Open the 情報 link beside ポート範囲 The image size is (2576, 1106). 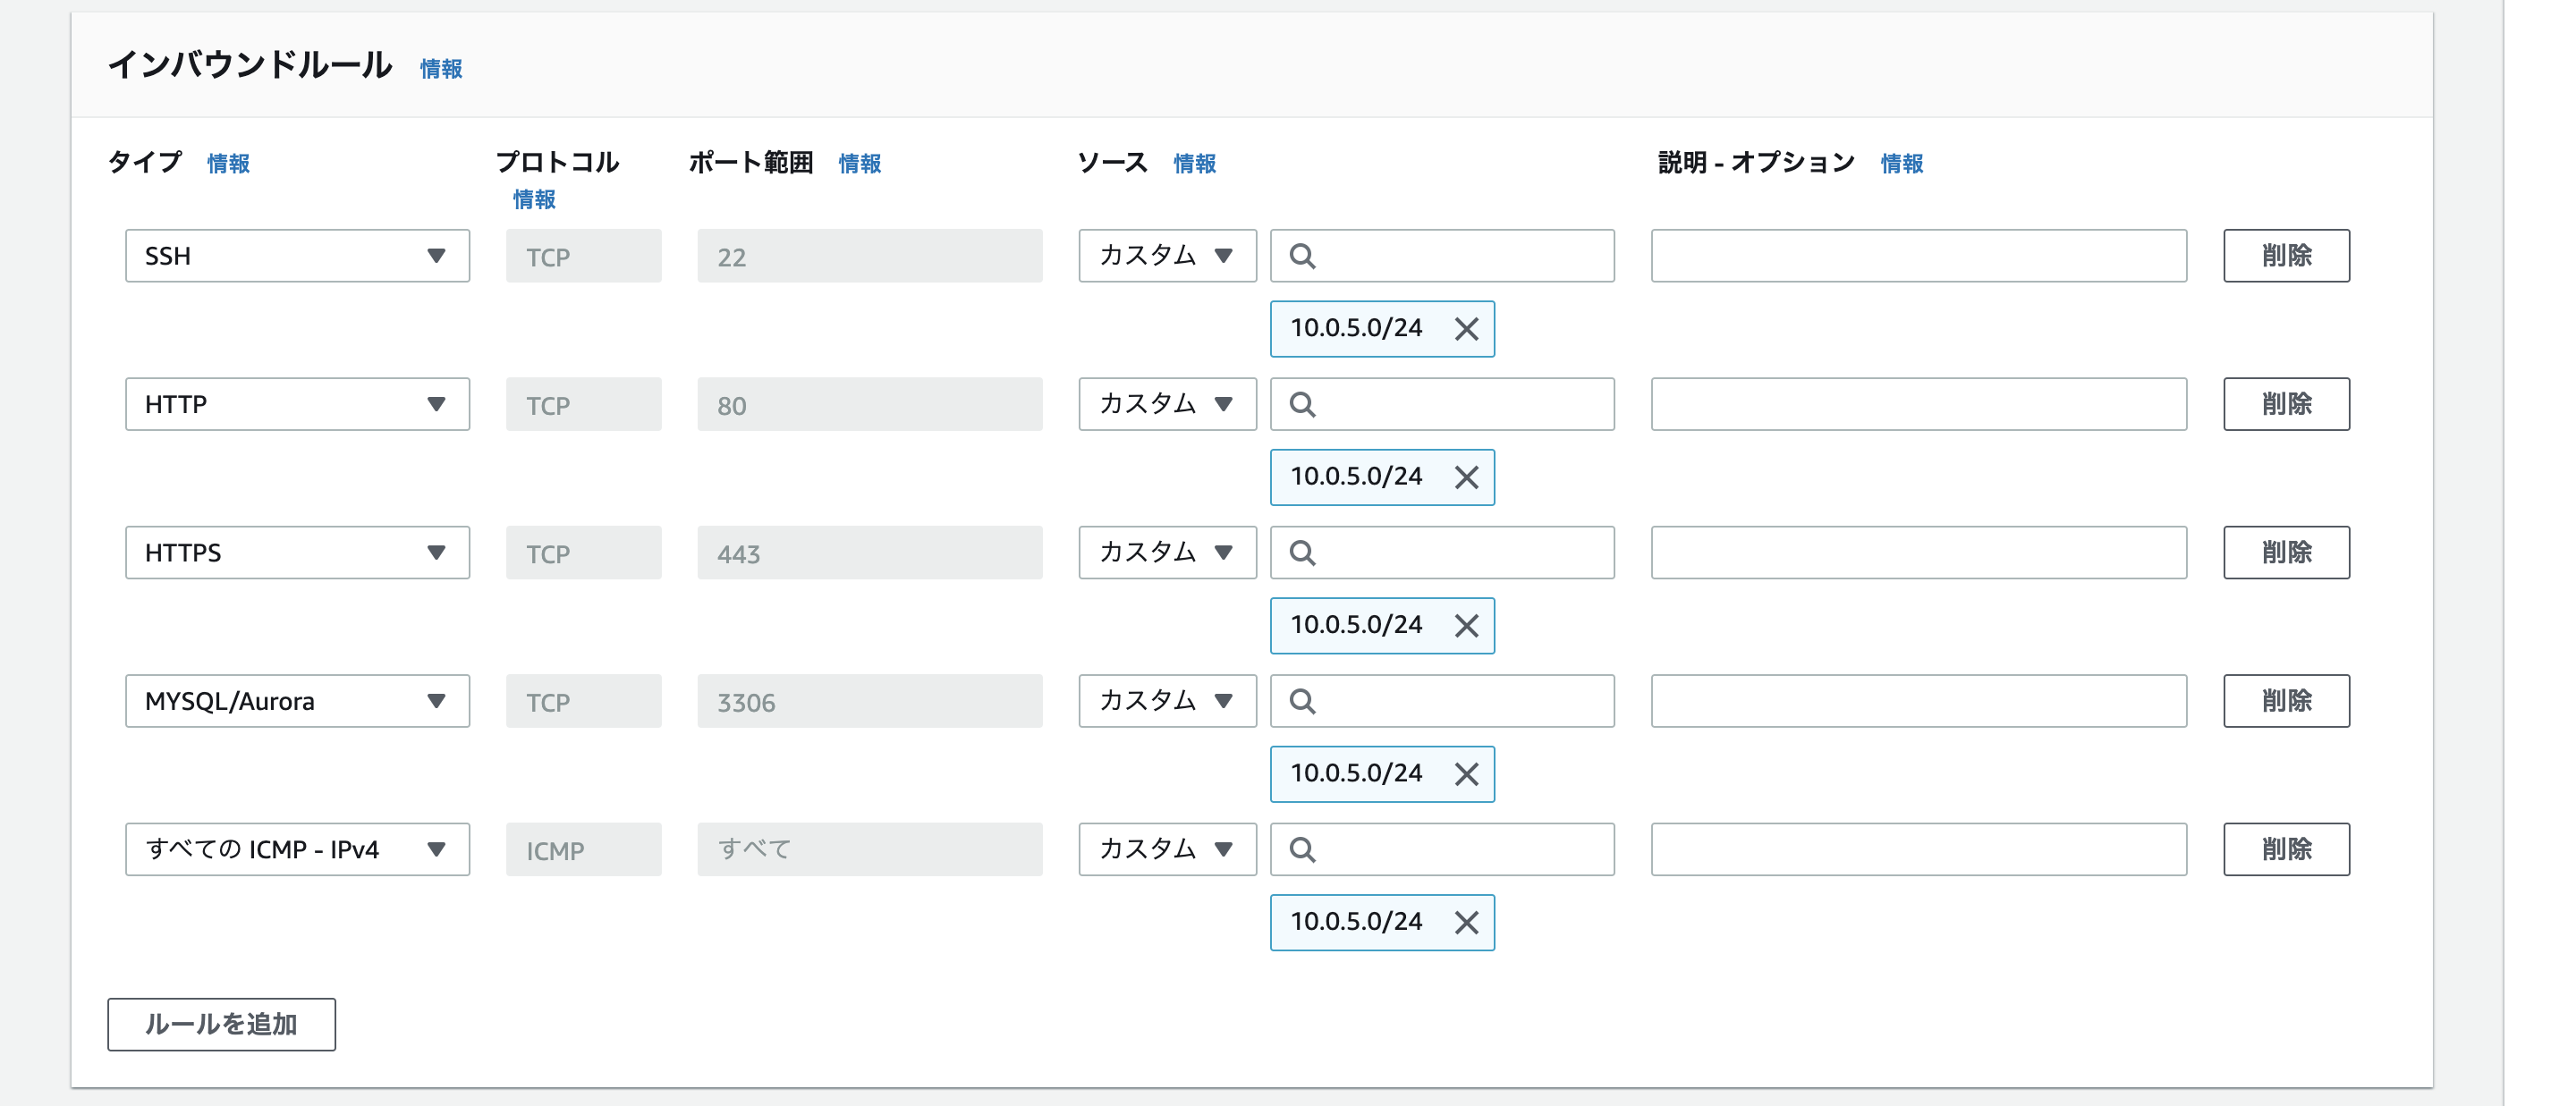point(859,163)
